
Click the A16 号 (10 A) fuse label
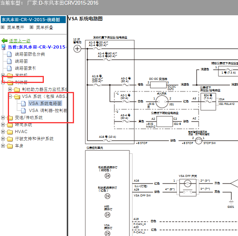pos(108,137)
